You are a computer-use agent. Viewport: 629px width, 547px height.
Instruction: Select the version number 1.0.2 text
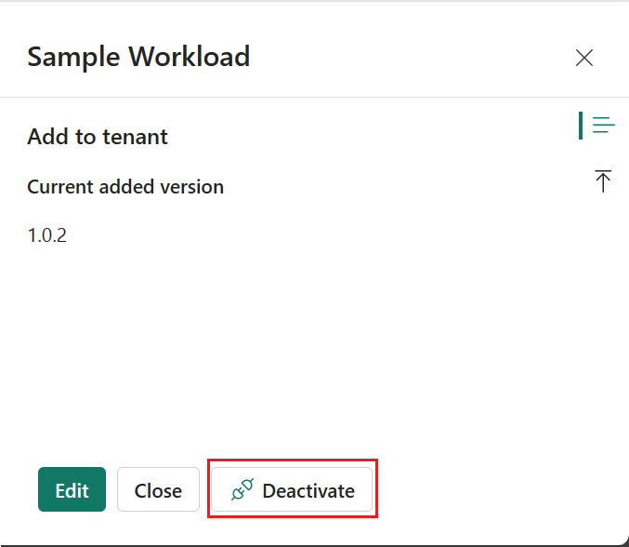(47, 235)
